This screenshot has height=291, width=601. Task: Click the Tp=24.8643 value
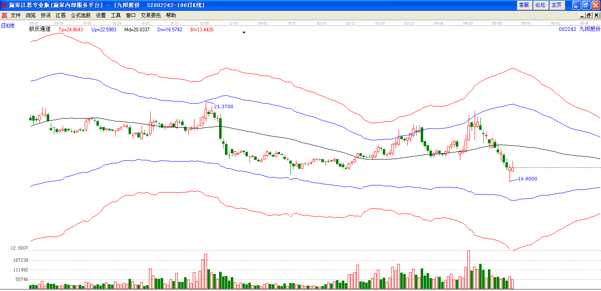[x=71, y=30]
